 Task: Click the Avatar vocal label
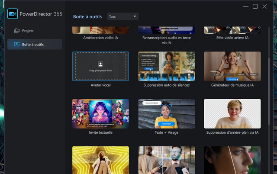coord(100,85)
